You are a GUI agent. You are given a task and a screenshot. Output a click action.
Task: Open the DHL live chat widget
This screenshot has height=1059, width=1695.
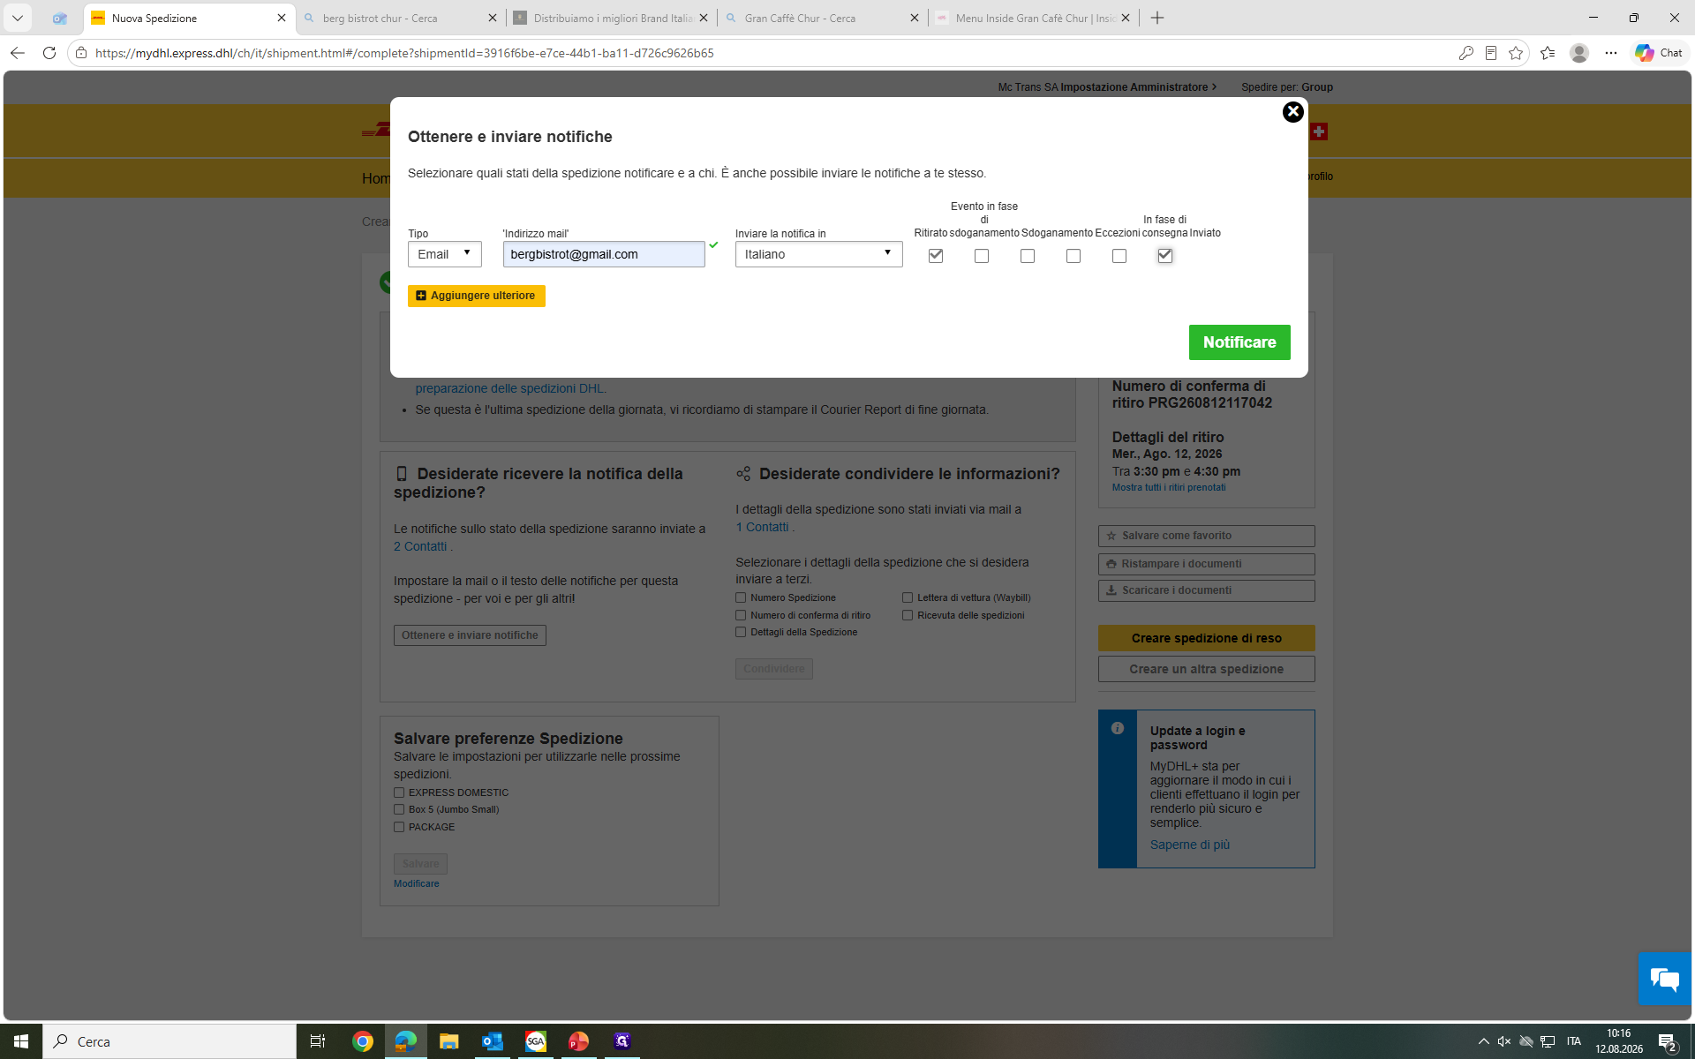tap(1665, 979)
